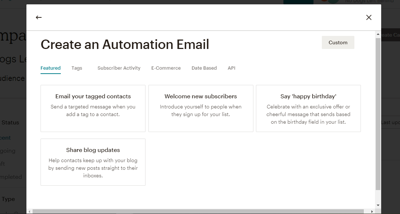400x214 pixels.
Task: Open the Subscriber Activity tab
Action: (119, 68)
